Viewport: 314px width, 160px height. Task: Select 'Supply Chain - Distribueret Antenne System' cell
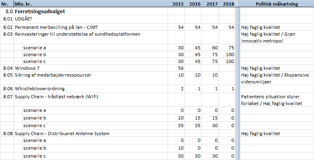[x=91, y=134]
